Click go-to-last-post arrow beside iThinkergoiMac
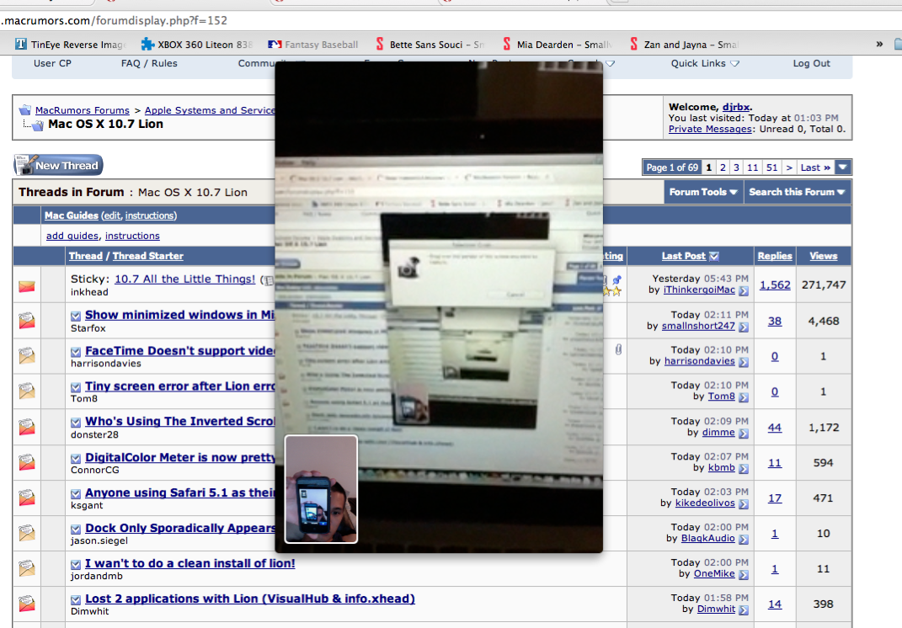 tap(743, 291)
